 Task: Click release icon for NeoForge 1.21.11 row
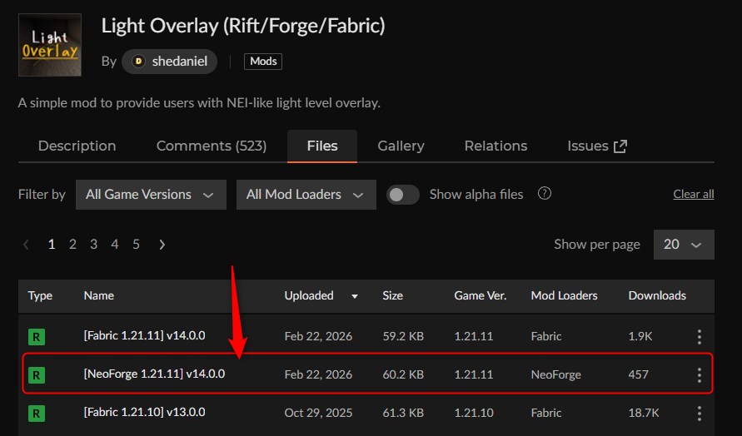(37, 375)
